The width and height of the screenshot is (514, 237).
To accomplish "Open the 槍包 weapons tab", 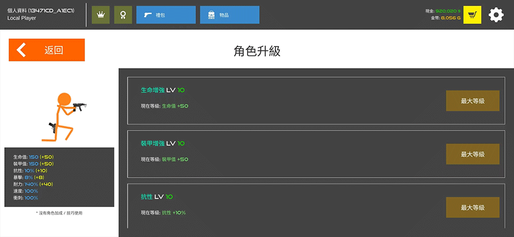I will (166, 15).
